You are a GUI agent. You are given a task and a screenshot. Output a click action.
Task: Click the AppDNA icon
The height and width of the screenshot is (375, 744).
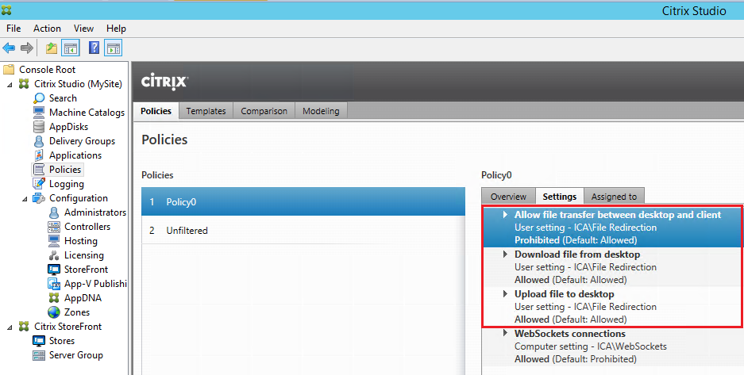click(x=54, y=298)
